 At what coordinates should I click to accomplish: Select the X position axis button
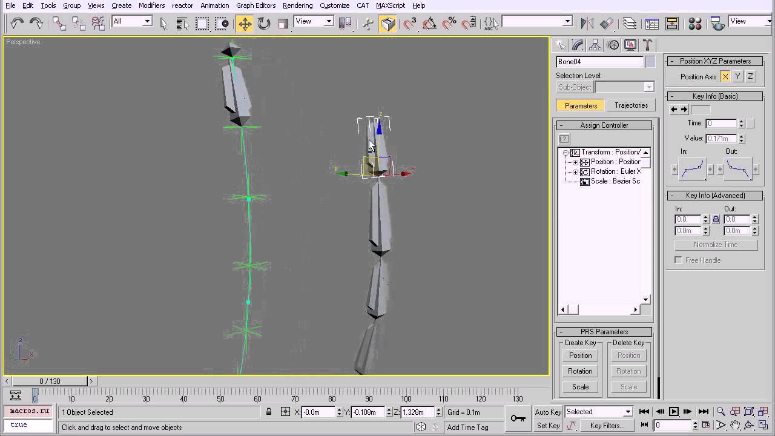click(x=725, y=76)
